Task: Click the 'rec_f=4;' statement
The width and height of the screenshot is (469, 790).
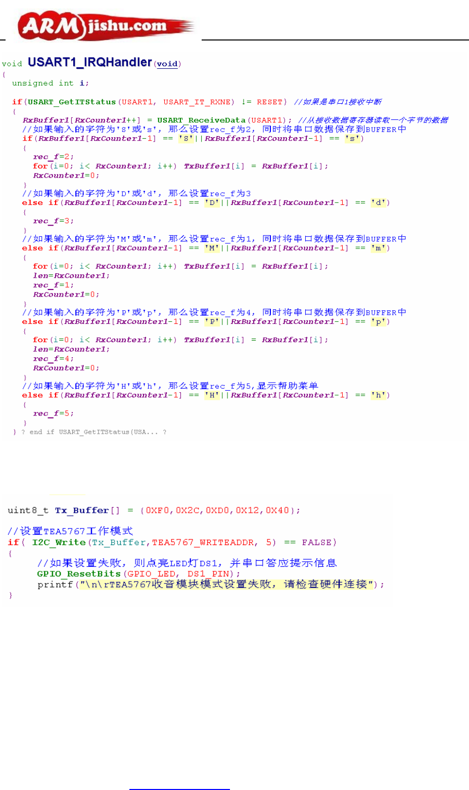Action: [54, 358]
